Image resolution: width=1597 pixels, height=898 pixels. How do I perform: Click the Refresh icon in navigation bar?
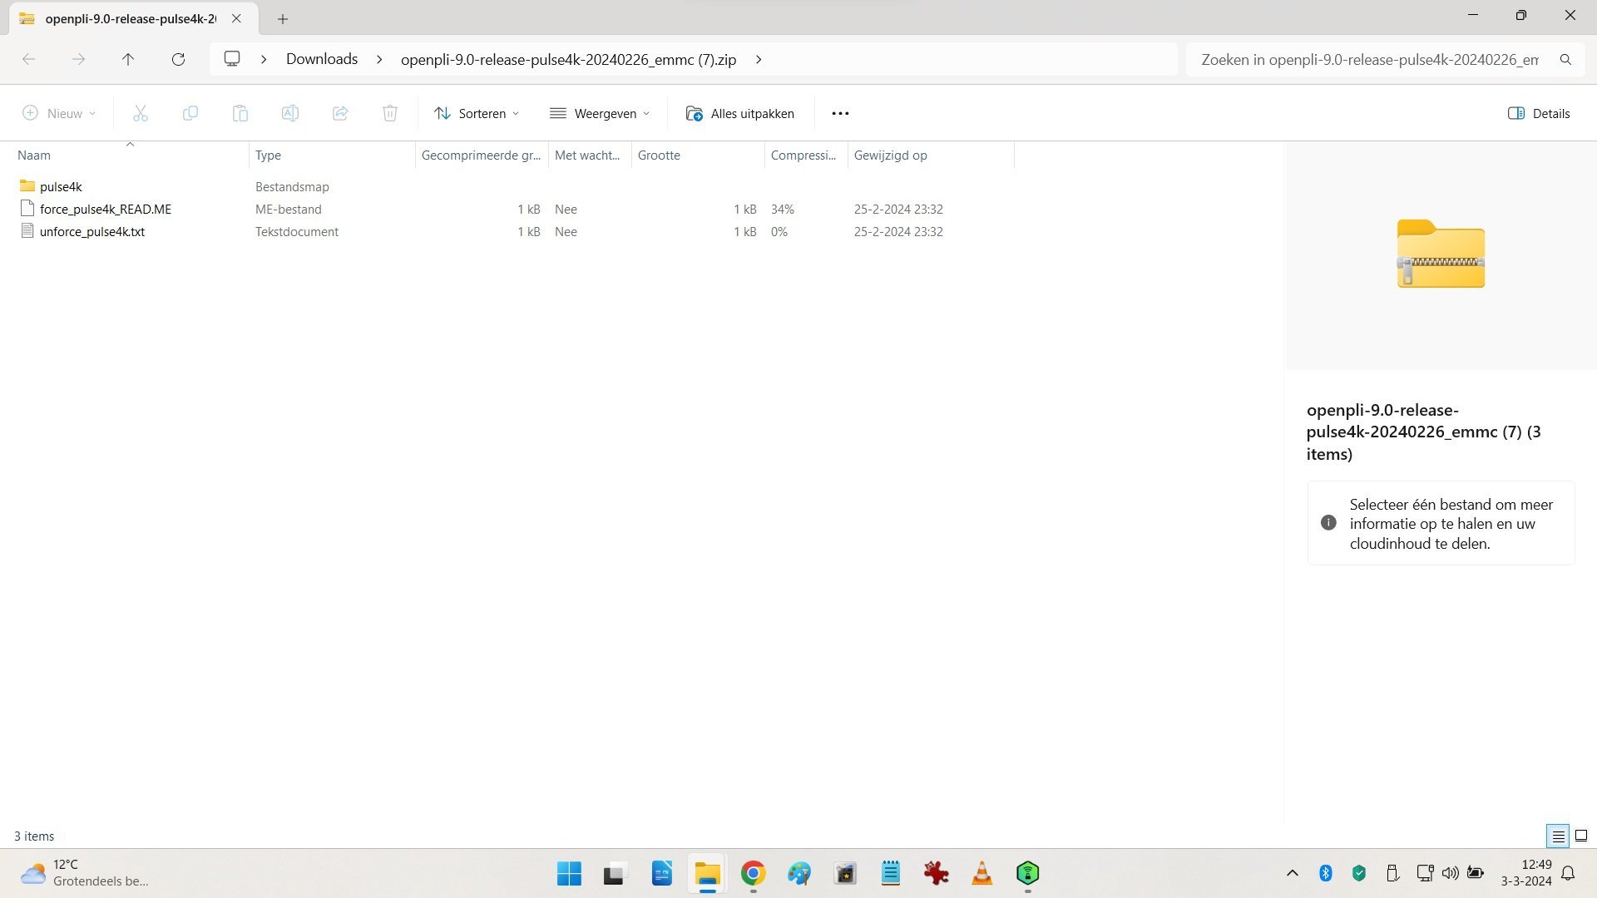pos(178,59)
